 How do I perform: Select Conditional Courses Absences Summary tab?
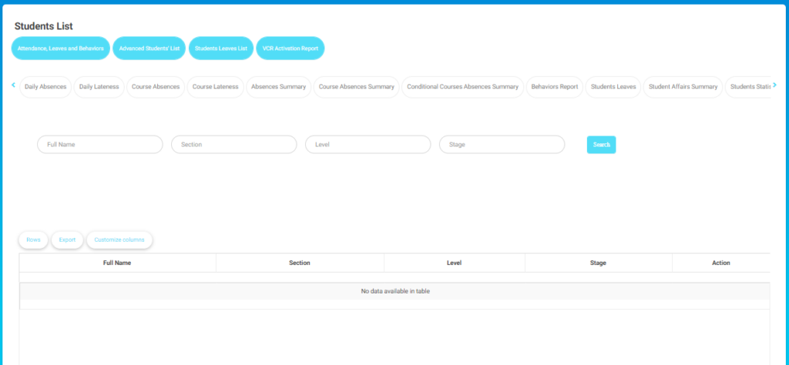pos(463,87)
